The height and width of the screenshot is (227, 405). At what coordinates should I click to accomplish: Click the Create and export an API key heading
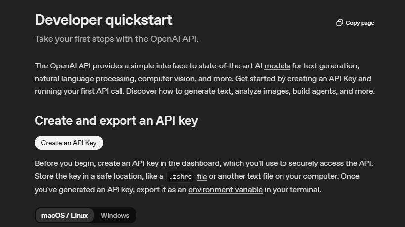(116, 121)
